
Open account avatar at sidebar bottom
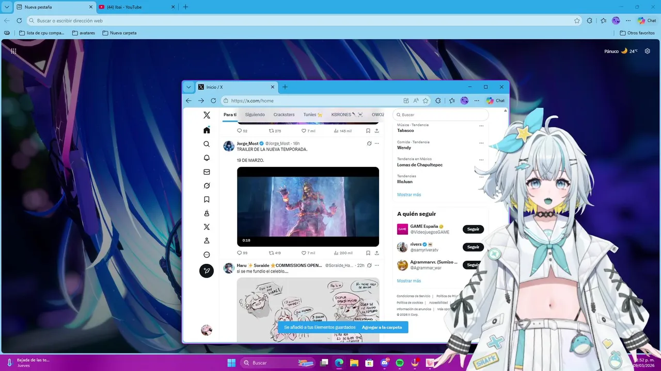click(207, 330)
